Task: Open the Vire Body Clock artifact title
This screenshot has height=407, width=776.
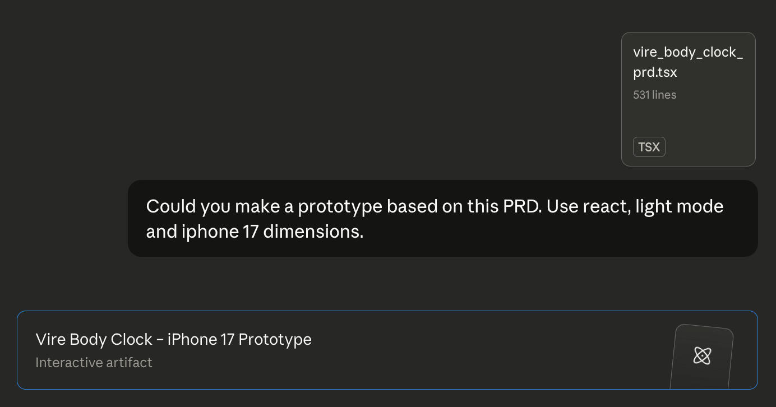Action: coord(173,339)
